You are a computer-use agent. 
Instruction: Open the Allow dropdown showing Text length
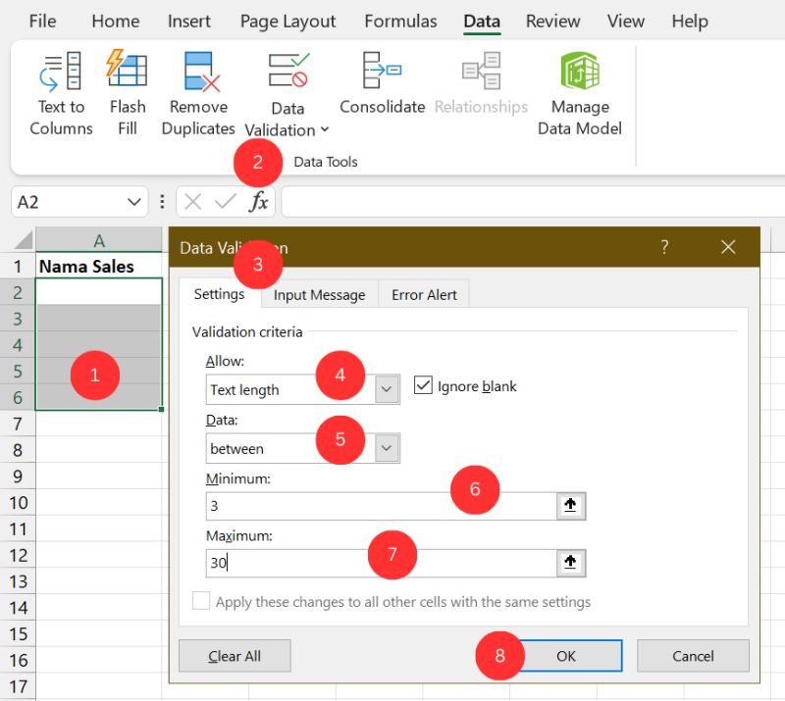[386, 389]
